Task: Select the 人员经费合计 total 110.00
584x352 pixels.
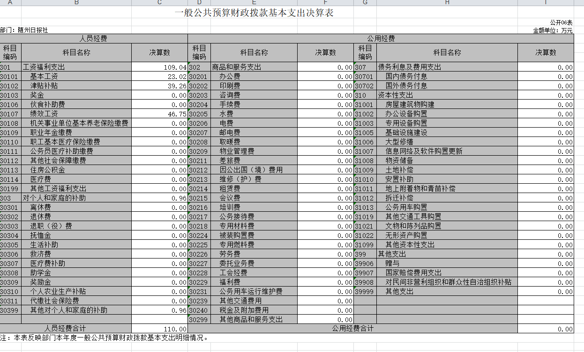Action: (x=159, y=329)
